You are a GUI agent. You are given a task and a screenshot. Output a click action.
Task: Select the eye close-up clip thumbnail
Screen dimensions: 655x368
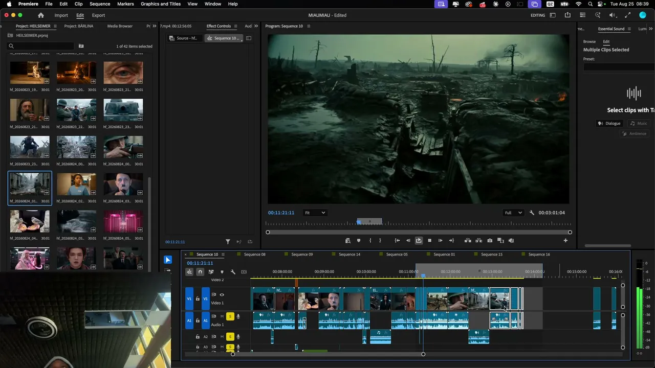pos(123,73)
